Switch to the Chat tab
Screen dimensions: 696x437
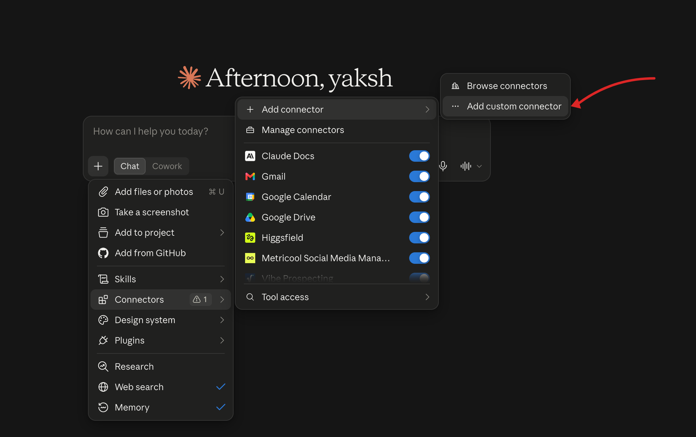(130, 166)
